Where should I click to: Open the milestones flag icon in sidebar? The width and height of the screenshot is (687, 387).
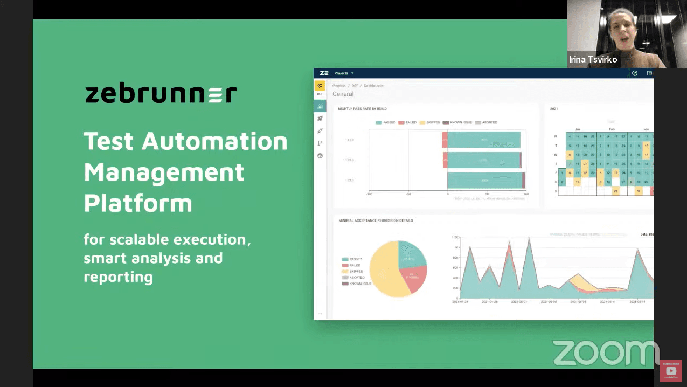320,143
